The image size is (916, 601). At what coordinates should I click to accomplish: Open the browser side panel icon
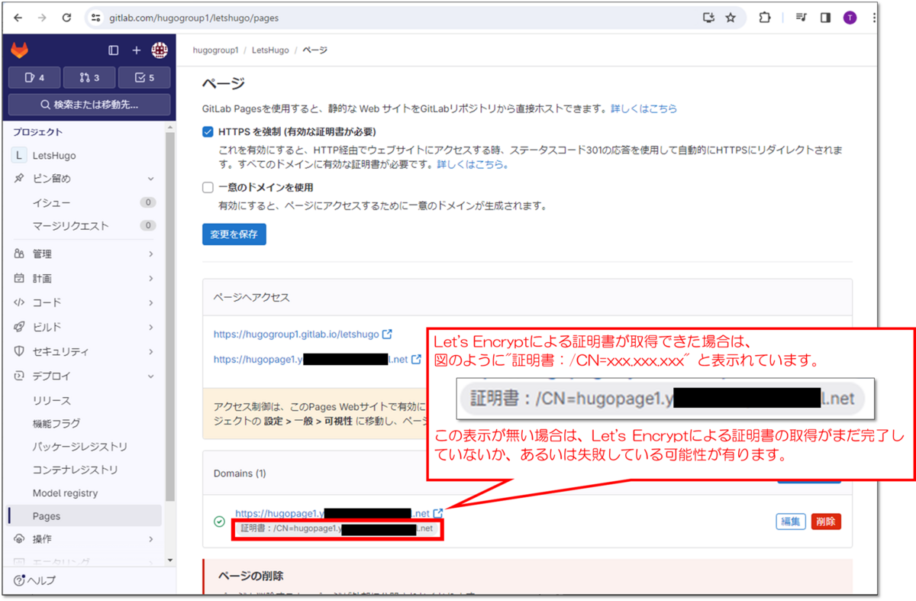(825, 17)
